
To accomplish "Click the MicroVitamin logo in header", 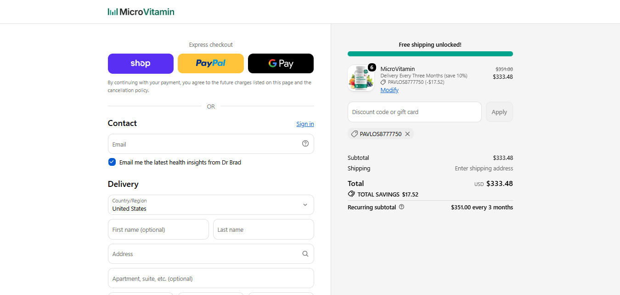I will click(141, 12).
